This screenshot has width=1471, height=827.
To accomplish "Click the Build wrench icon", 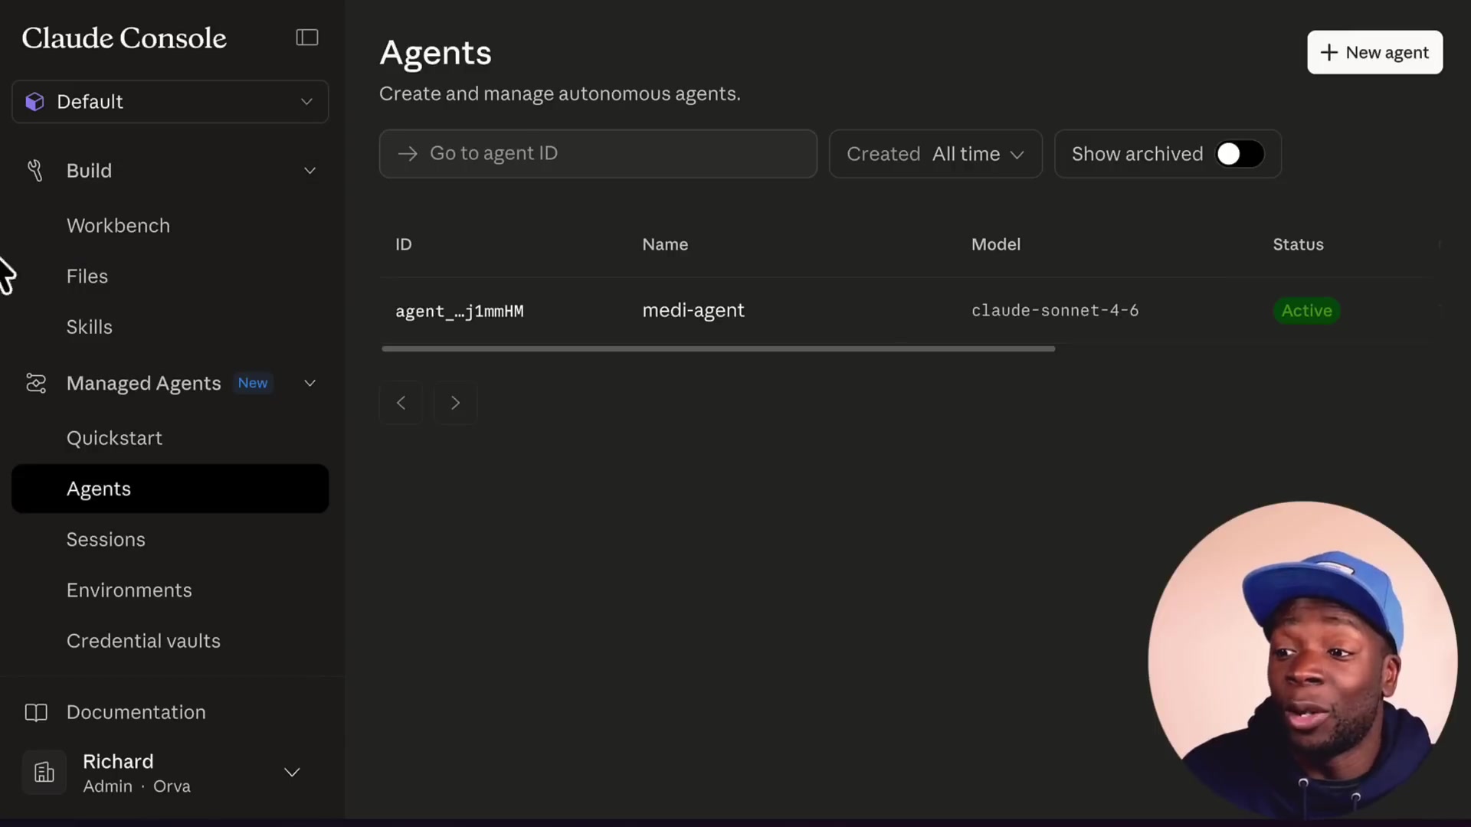I will point(34,170).
